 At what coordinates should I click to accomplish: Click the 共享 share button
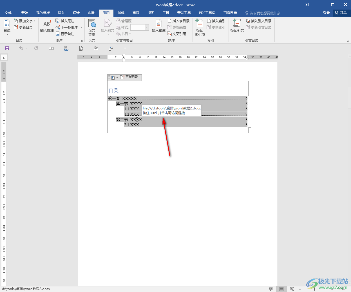[341, 13]
